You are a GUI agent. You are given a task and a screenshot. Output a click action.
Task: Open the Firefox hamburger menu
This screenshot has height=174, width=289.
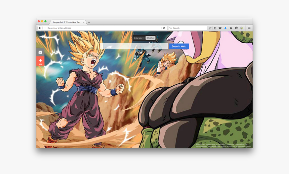coord(249,28)
